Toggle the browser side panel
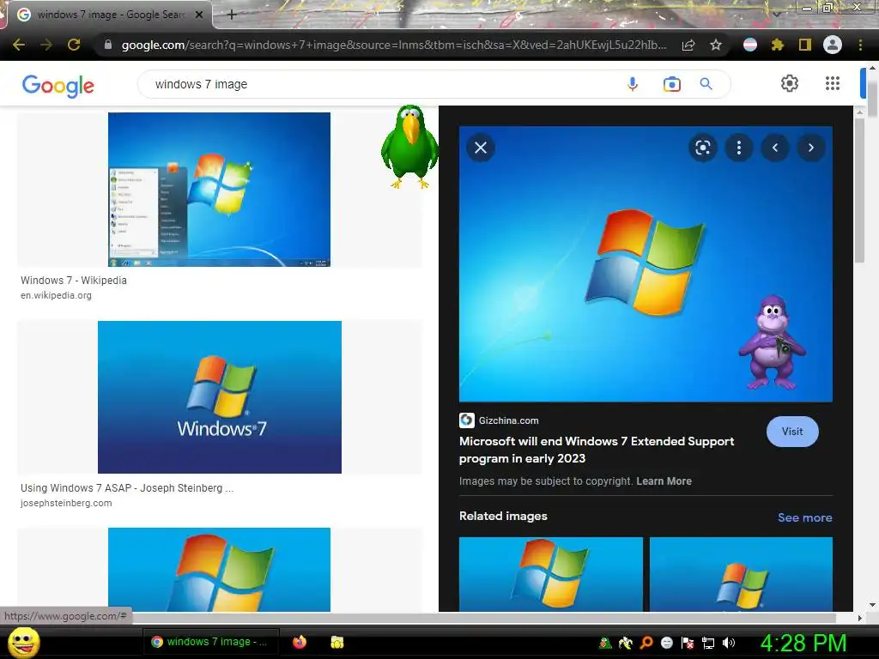Screen dimensions: 879x659 805,45
